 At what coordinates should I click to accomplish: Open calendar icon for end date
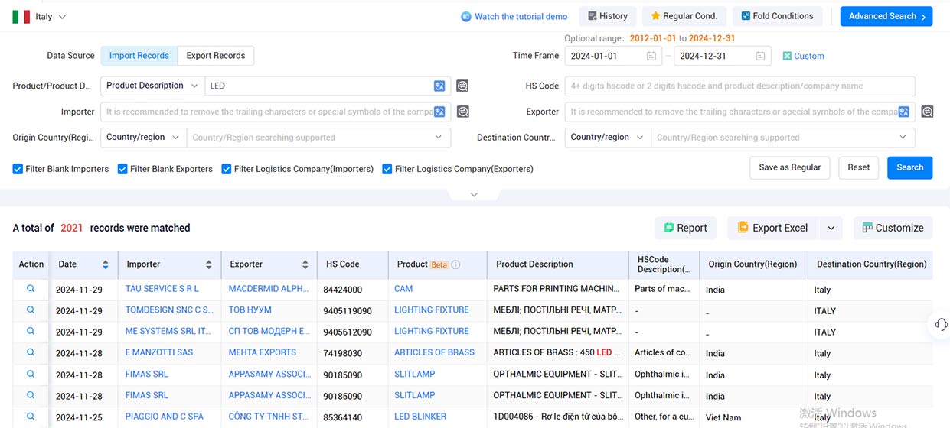click(760, 56)
